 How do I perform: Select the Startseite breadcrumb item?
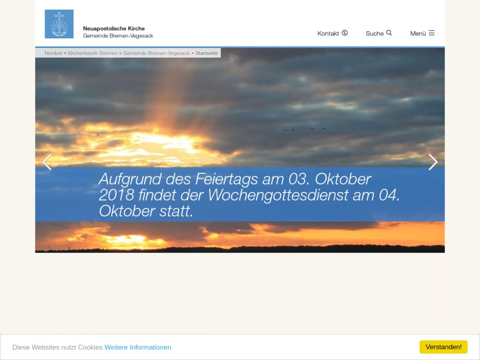coord(206,53)
